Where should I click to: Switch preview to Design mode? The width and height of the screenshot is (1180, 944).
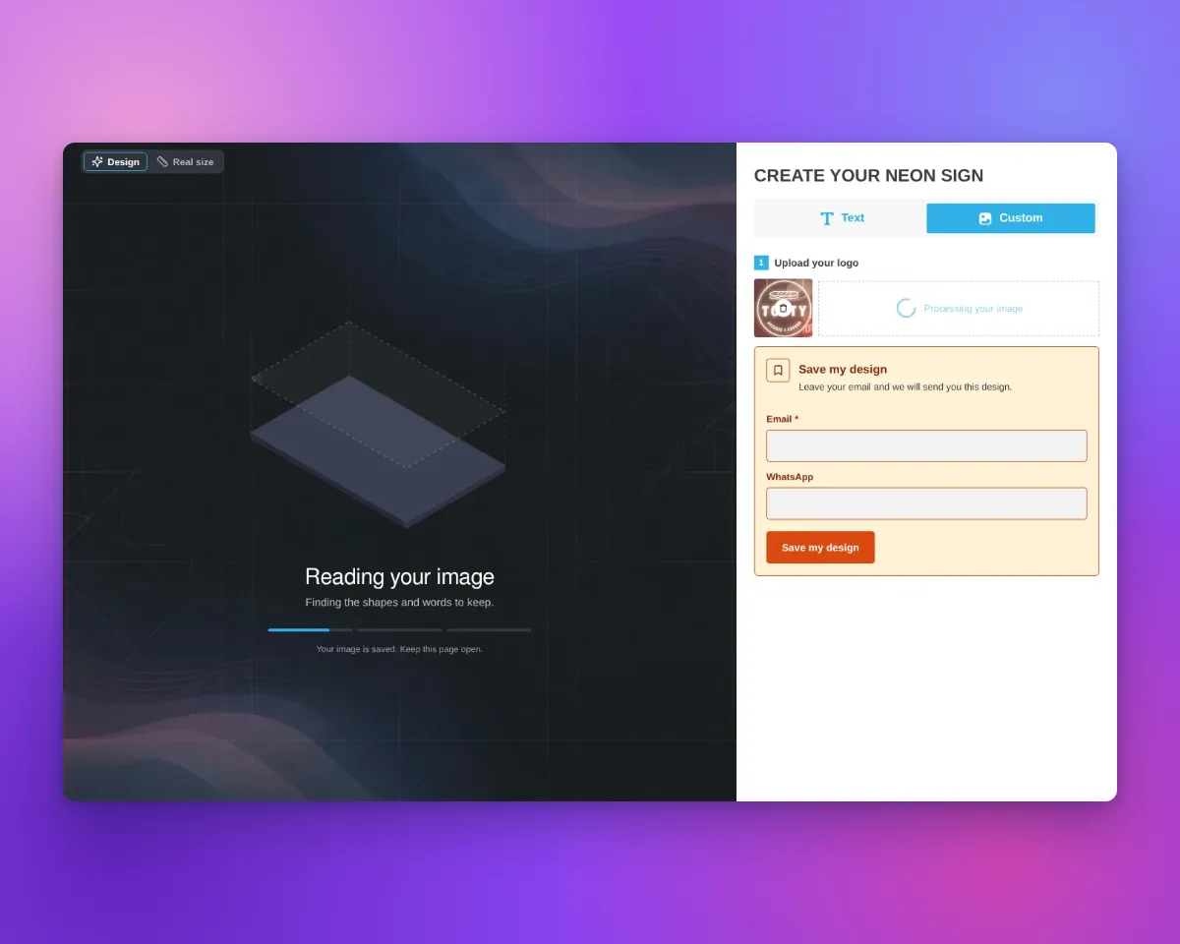(116, 162)
